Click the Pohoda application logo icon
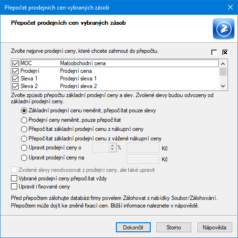The height and width of the screenshot is (238, 238). (x=224, y=29)
